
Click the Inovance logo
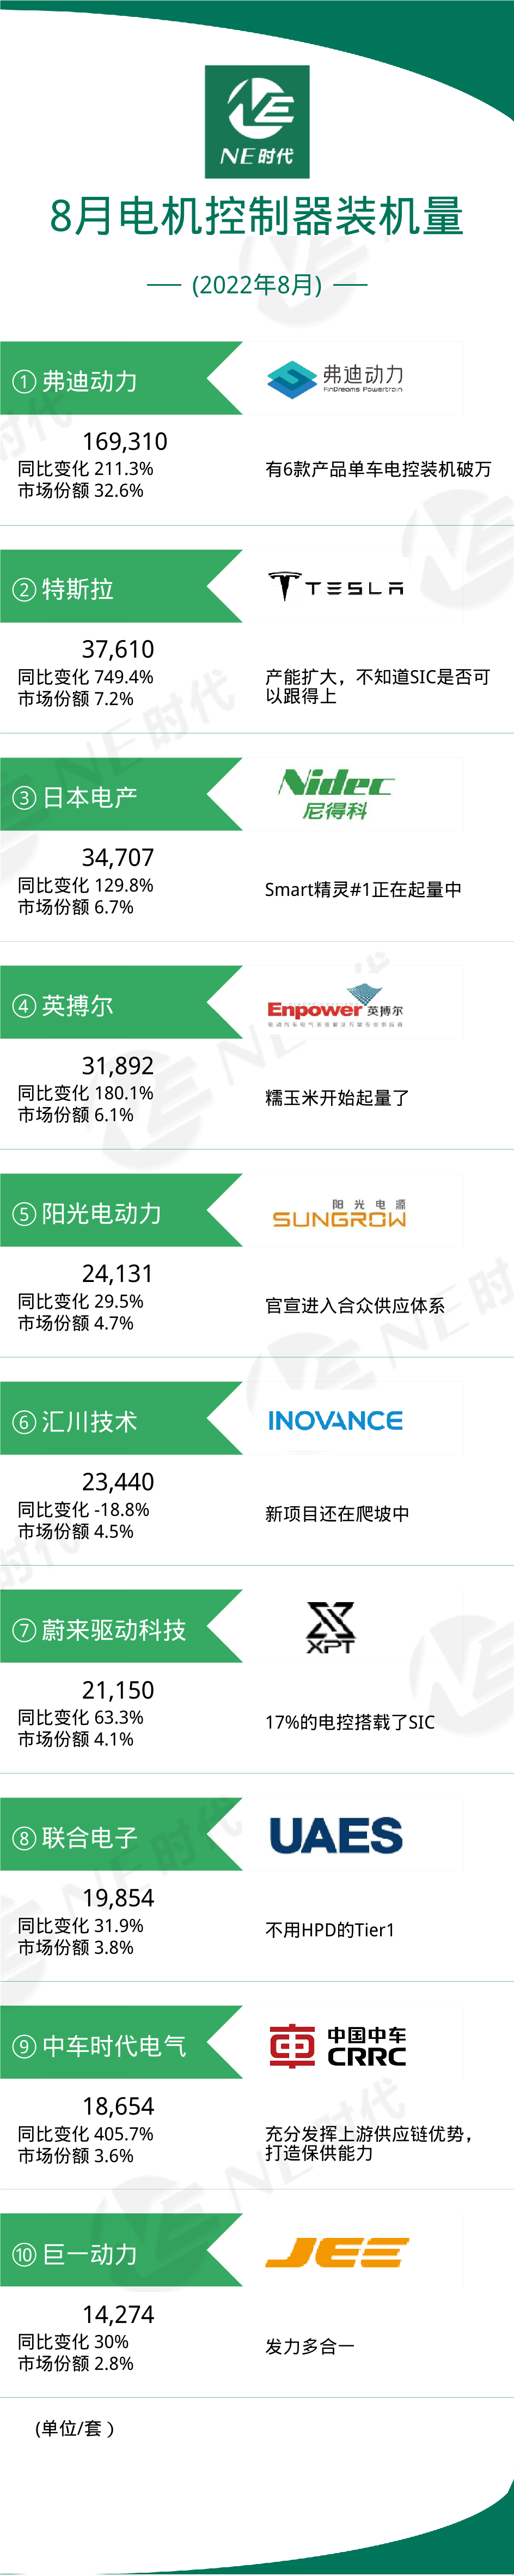[335, 1420]
